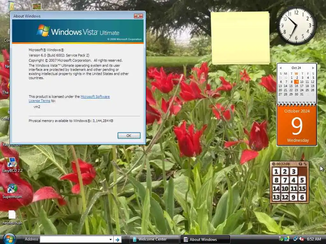Close the About Windows dialog

138,16
